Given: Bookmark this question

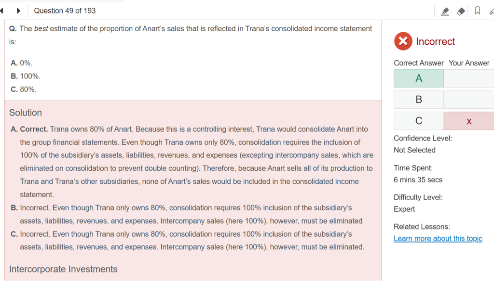Looking at the screenshot, I should coord(477,11).
